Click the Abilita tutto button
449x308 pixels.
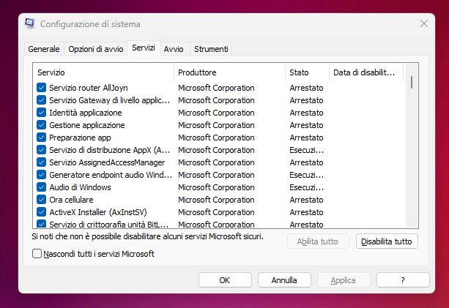318,241
